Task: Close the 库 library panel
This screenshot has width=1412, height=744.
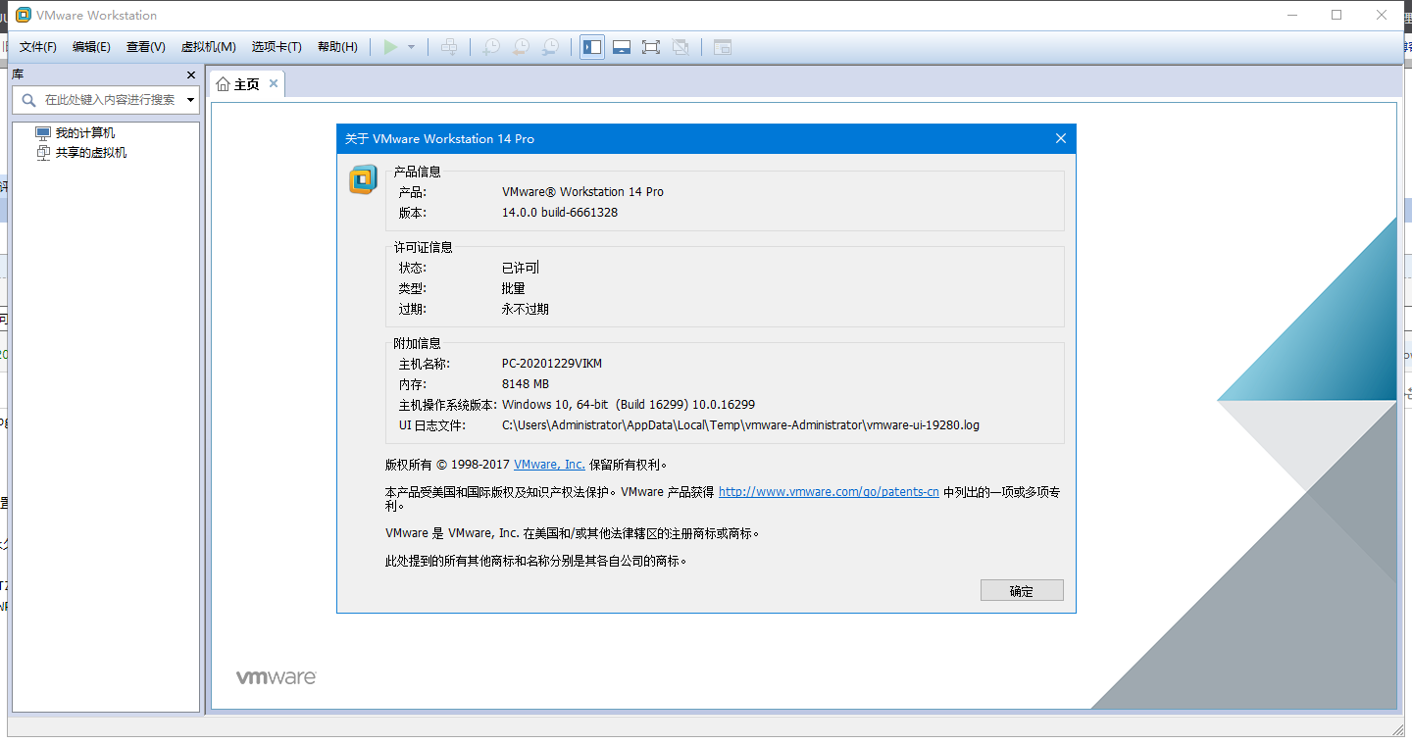Action: pyautogui.click(x=191, y=74)
